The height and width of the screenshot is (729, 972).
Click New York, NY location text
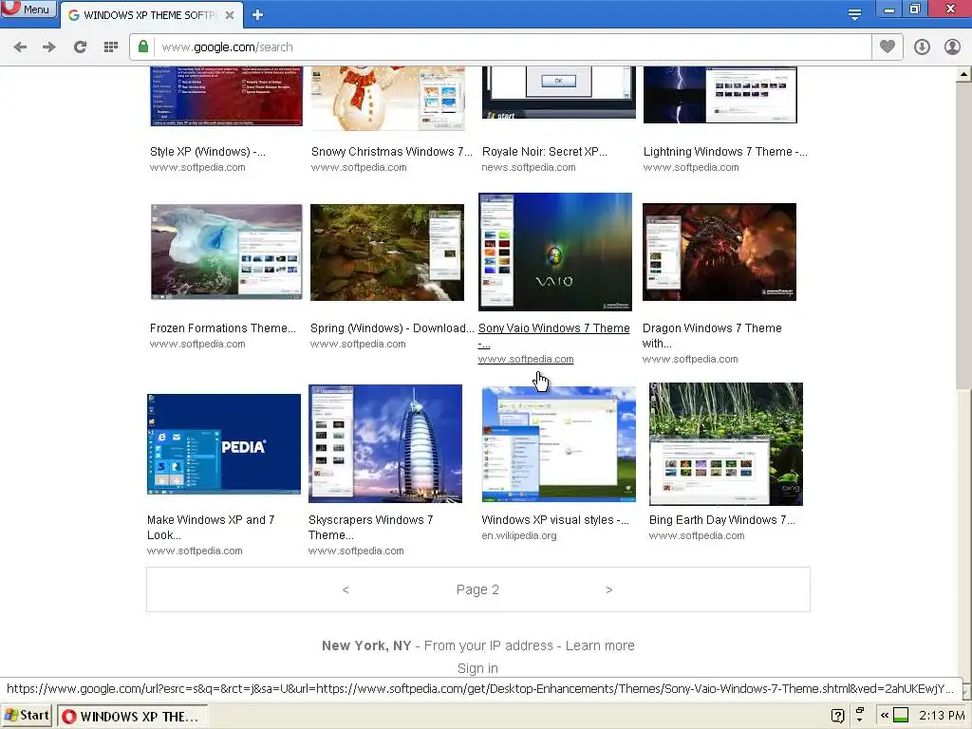366,645
